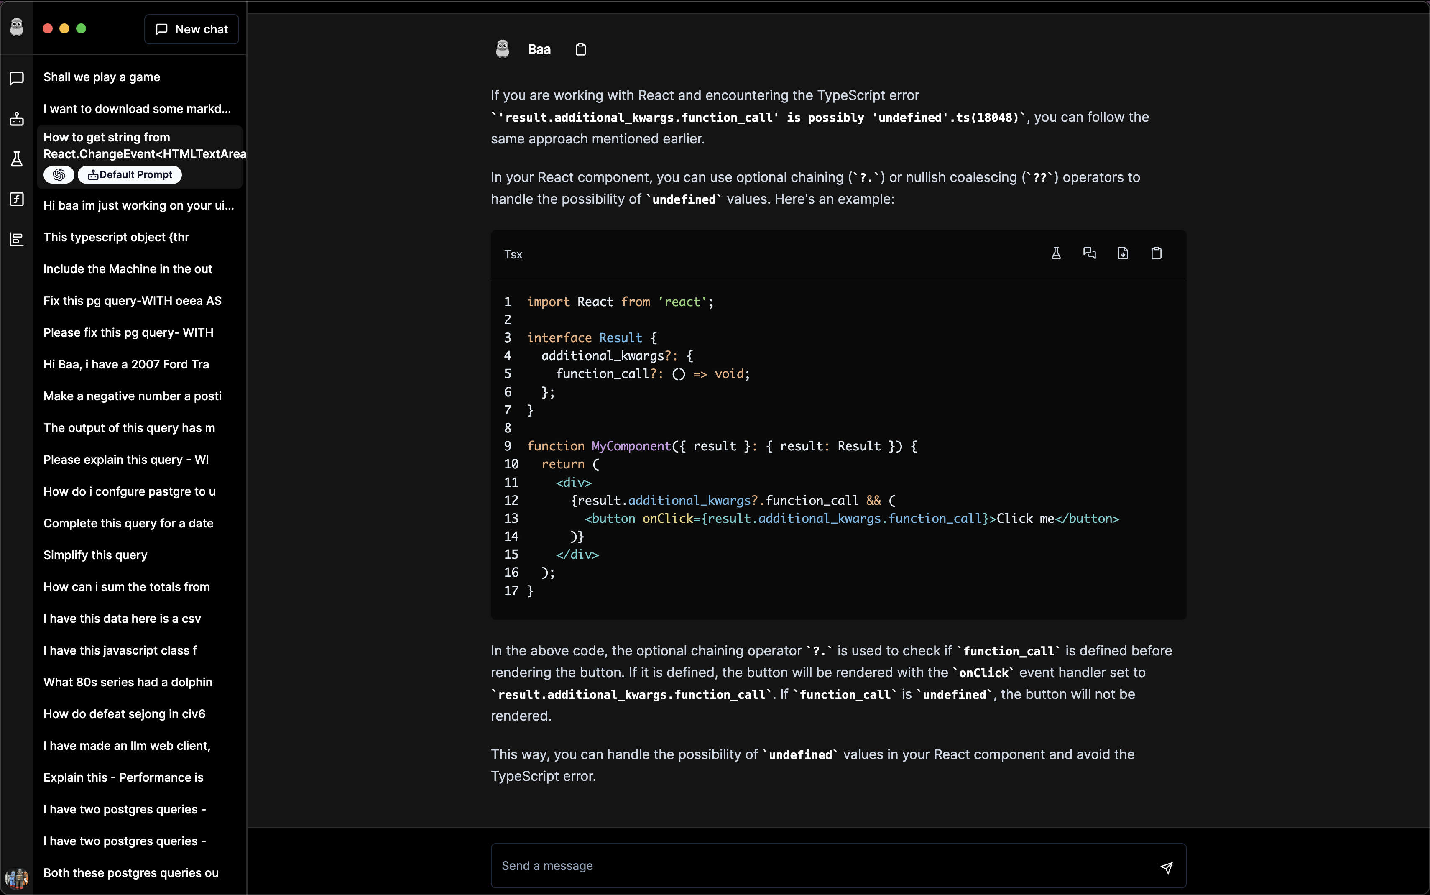Click the Default Prompt badge

130,175
